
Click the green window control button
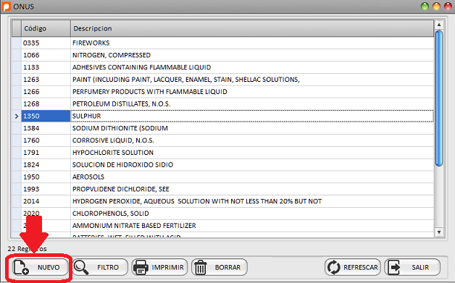[425, 6]
